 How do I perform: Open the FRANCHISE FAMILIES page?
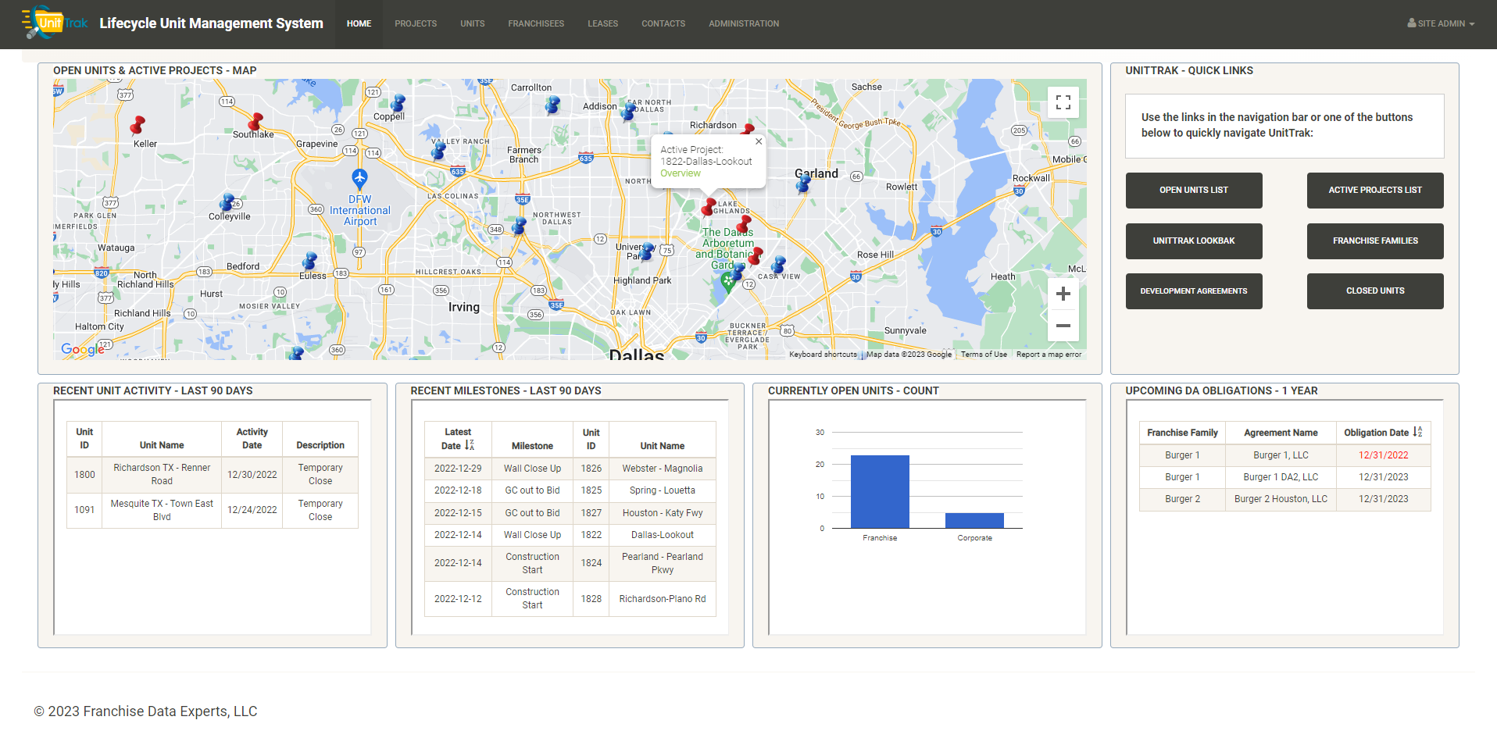[x=1375, y=241]
